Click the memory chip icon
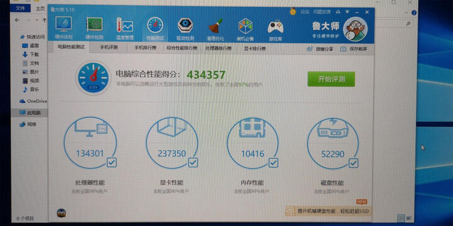Viewport: 453px width, 226px height. 252,128
